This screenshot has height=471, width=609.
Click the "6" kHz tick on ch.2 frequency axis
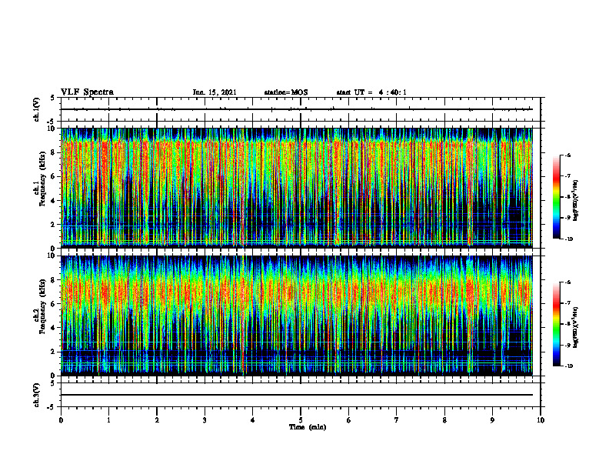click(54, 304)
